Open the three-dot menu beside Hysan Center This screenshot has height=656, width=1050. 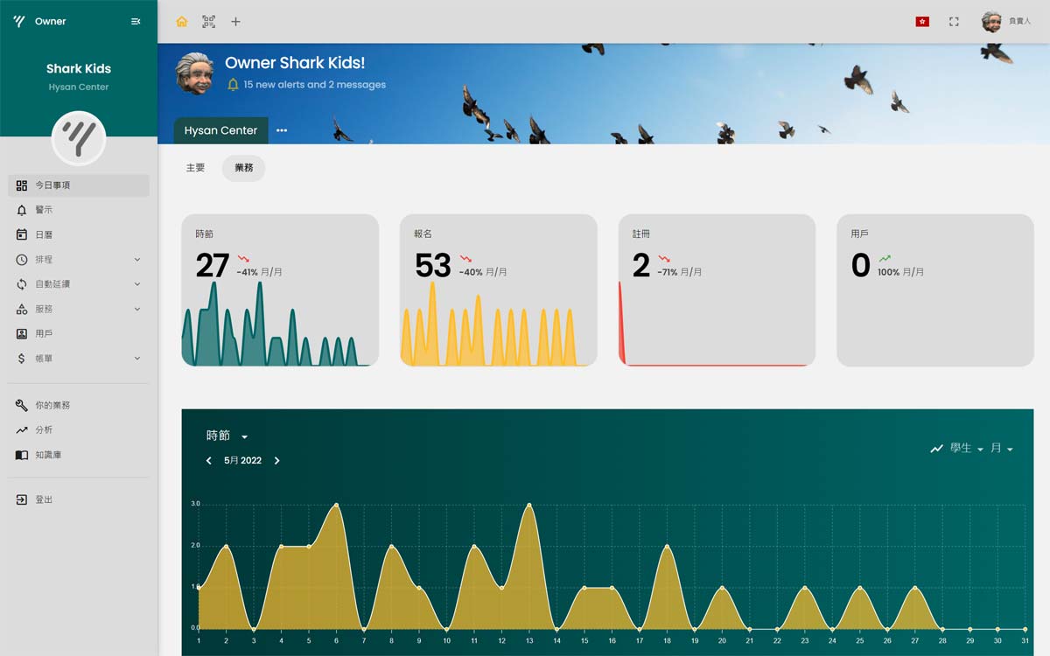click(x=282, y=130)
